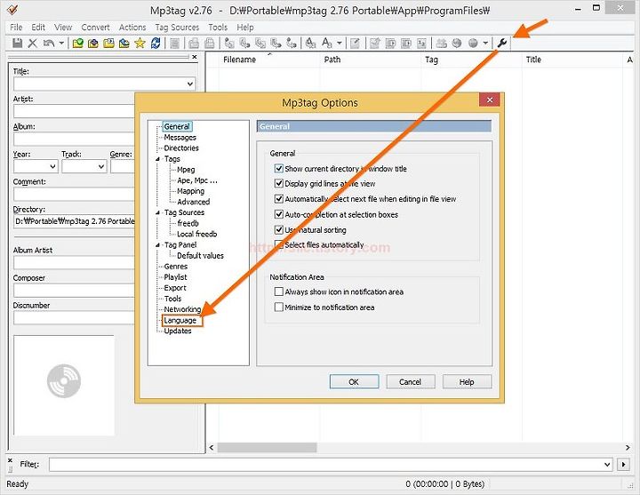Click the fifth of the five Convert icons
This screenshot has height=495, width=640.
coord(292,43)
